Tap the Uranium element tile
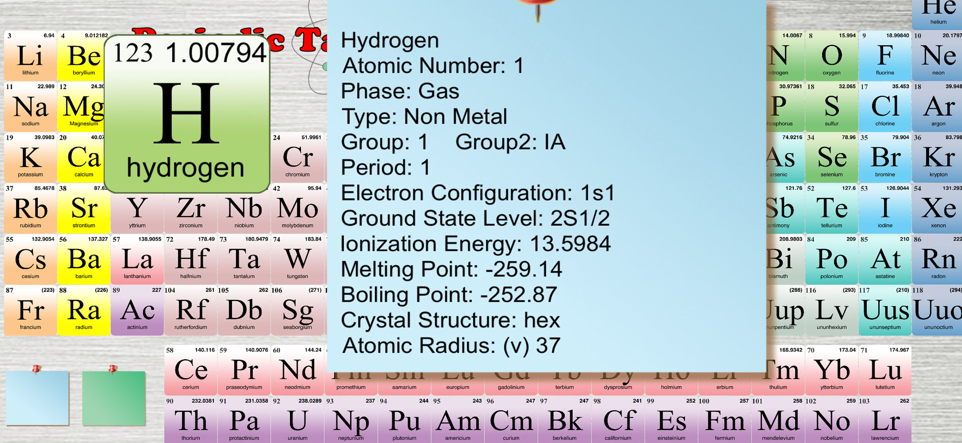Image resolution: width=962 pixels, height=443 pixels. pos(297,420)
